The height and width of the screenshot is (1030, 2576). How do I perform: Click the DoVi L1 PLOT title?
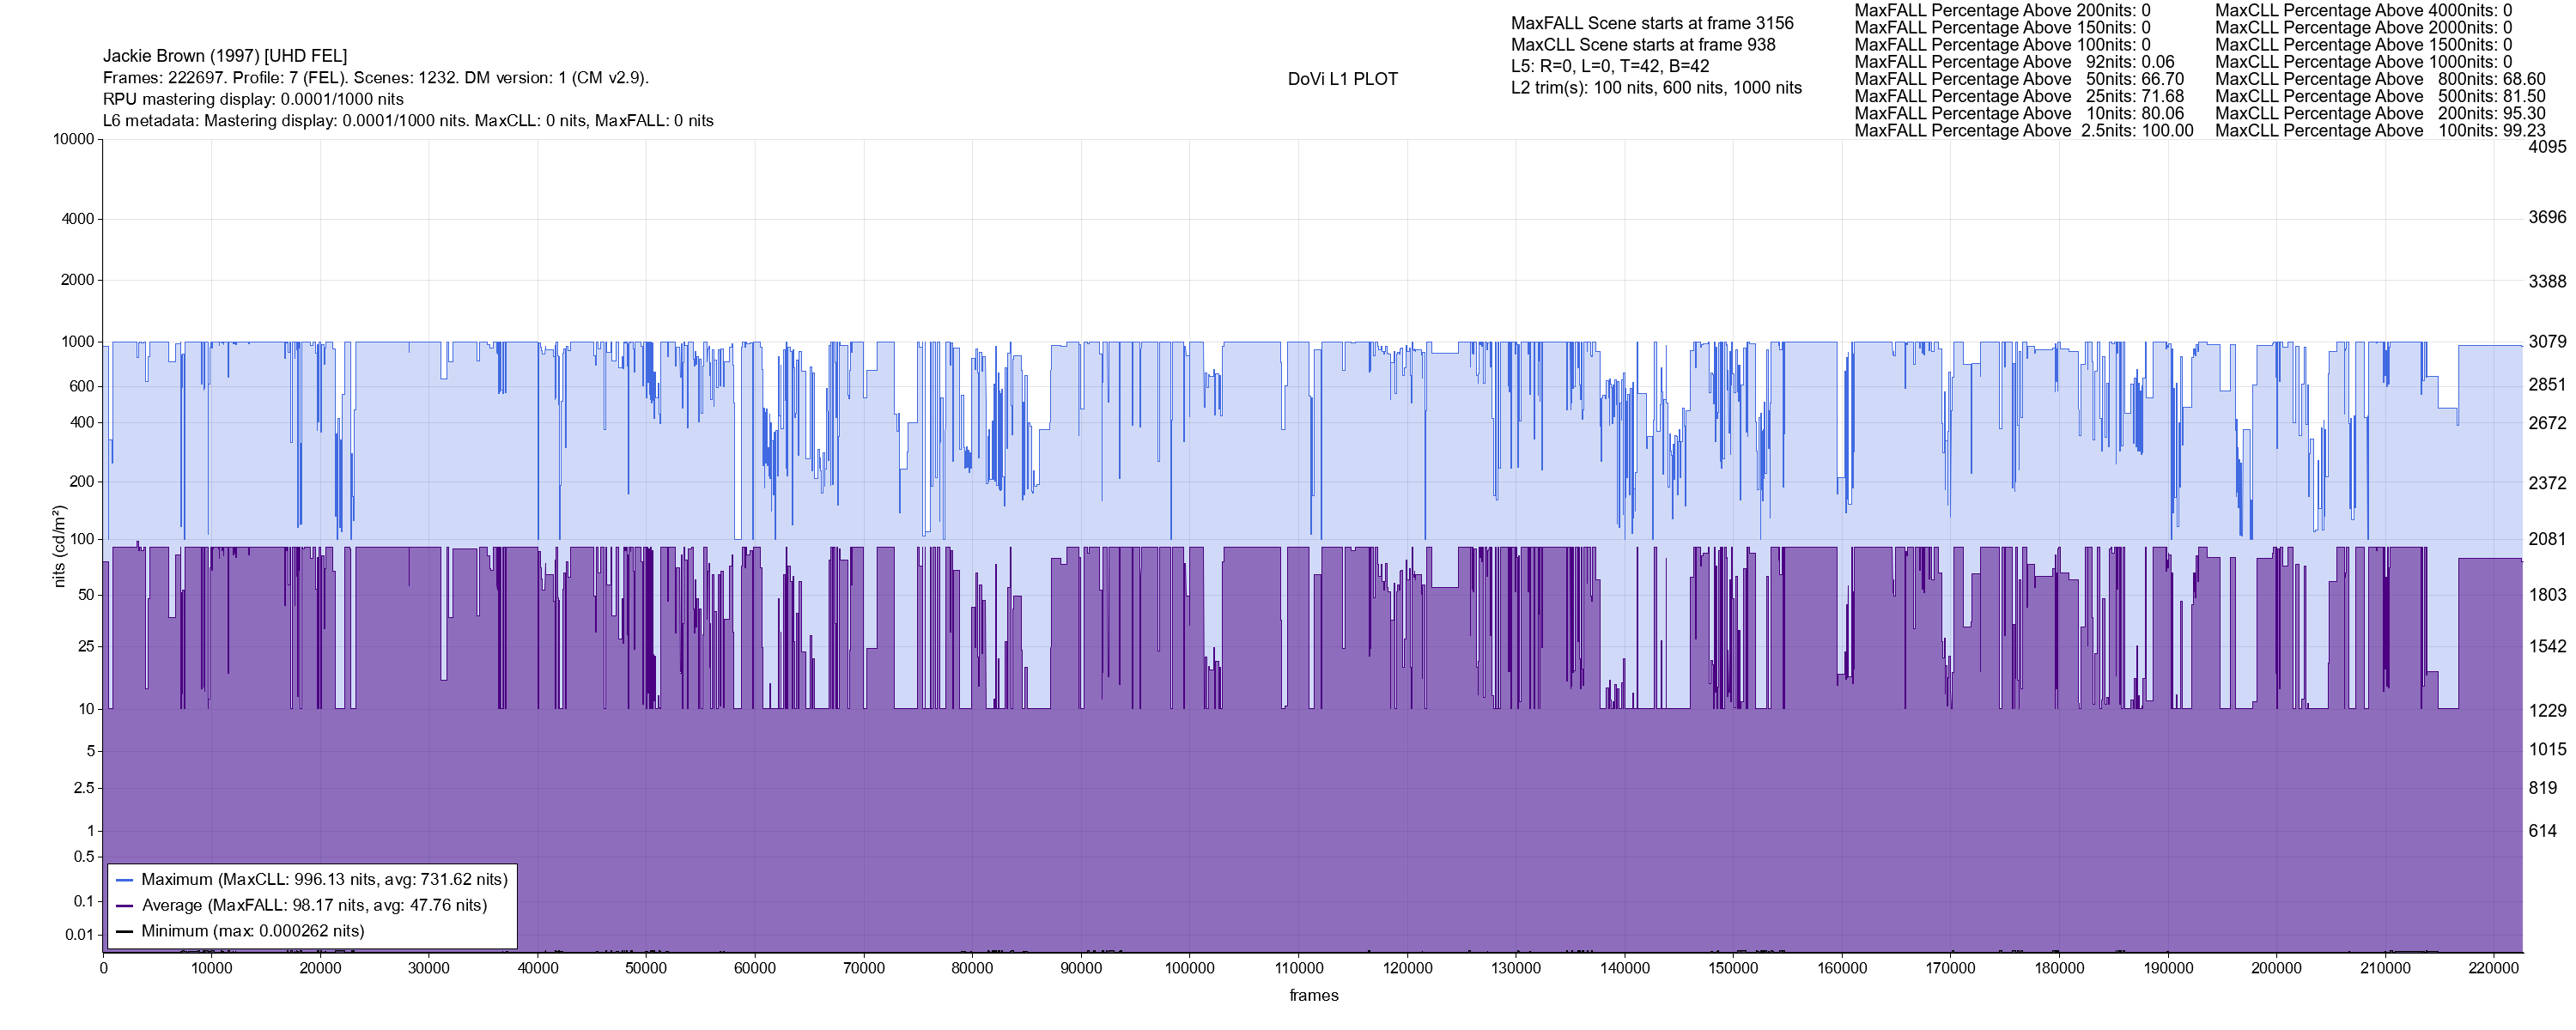click(x=1342, y=79)
